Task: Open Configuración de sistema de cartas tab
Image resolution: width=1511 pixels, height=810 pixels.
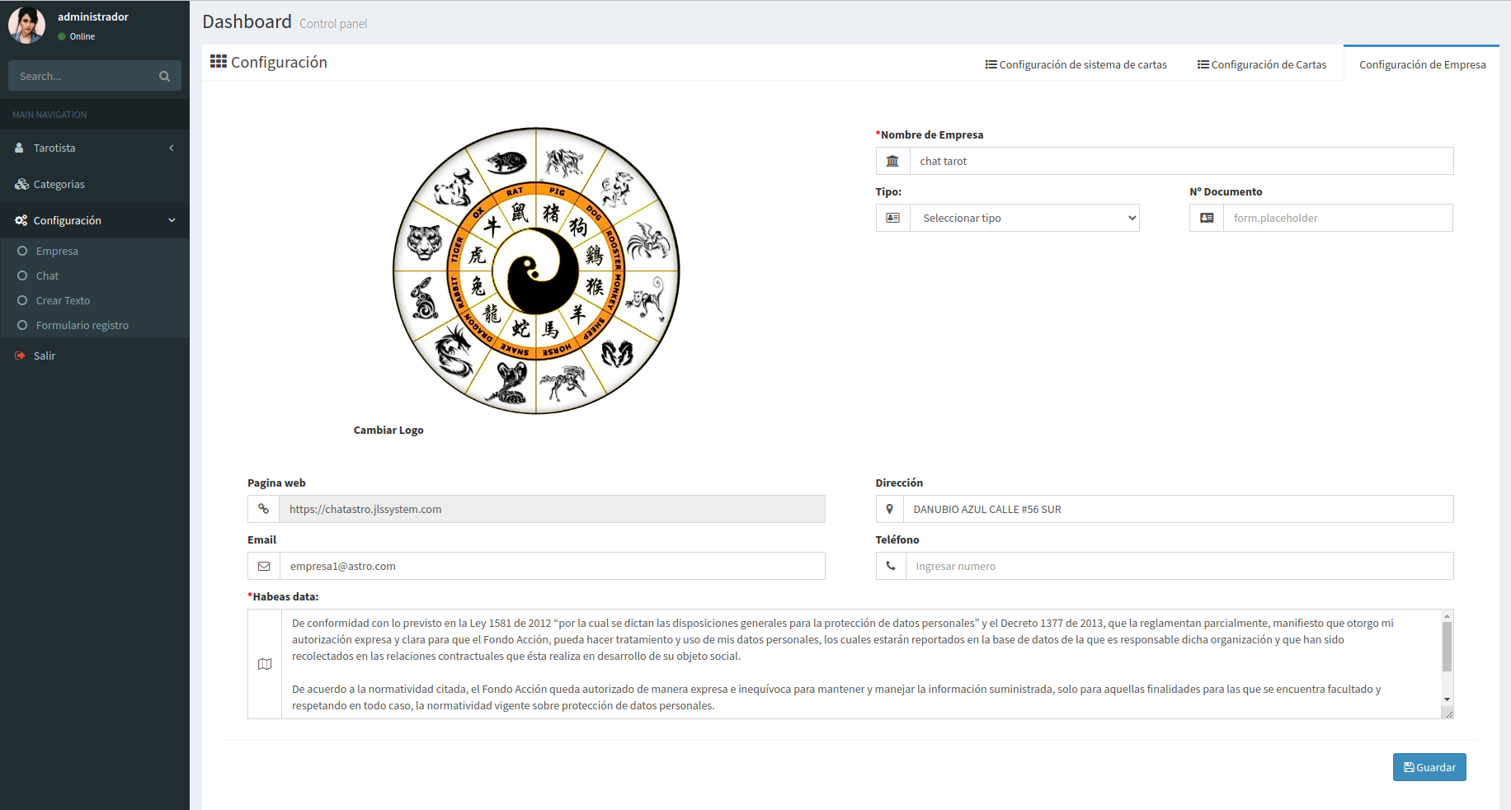Action: click(1076, 64)
